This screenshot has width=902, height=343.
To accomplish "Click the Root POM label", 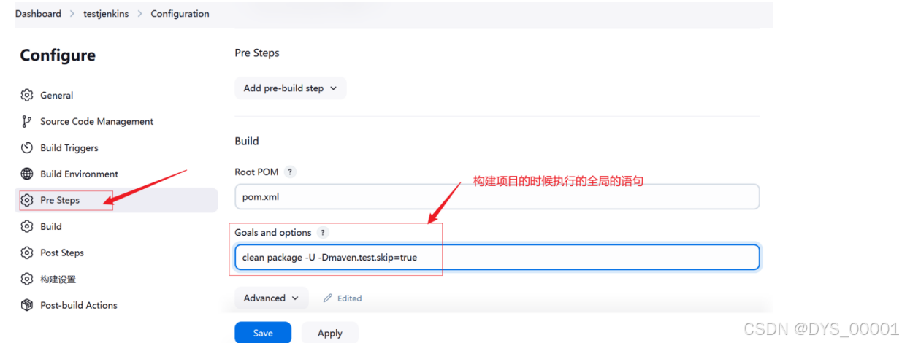I will pos(256,171).
